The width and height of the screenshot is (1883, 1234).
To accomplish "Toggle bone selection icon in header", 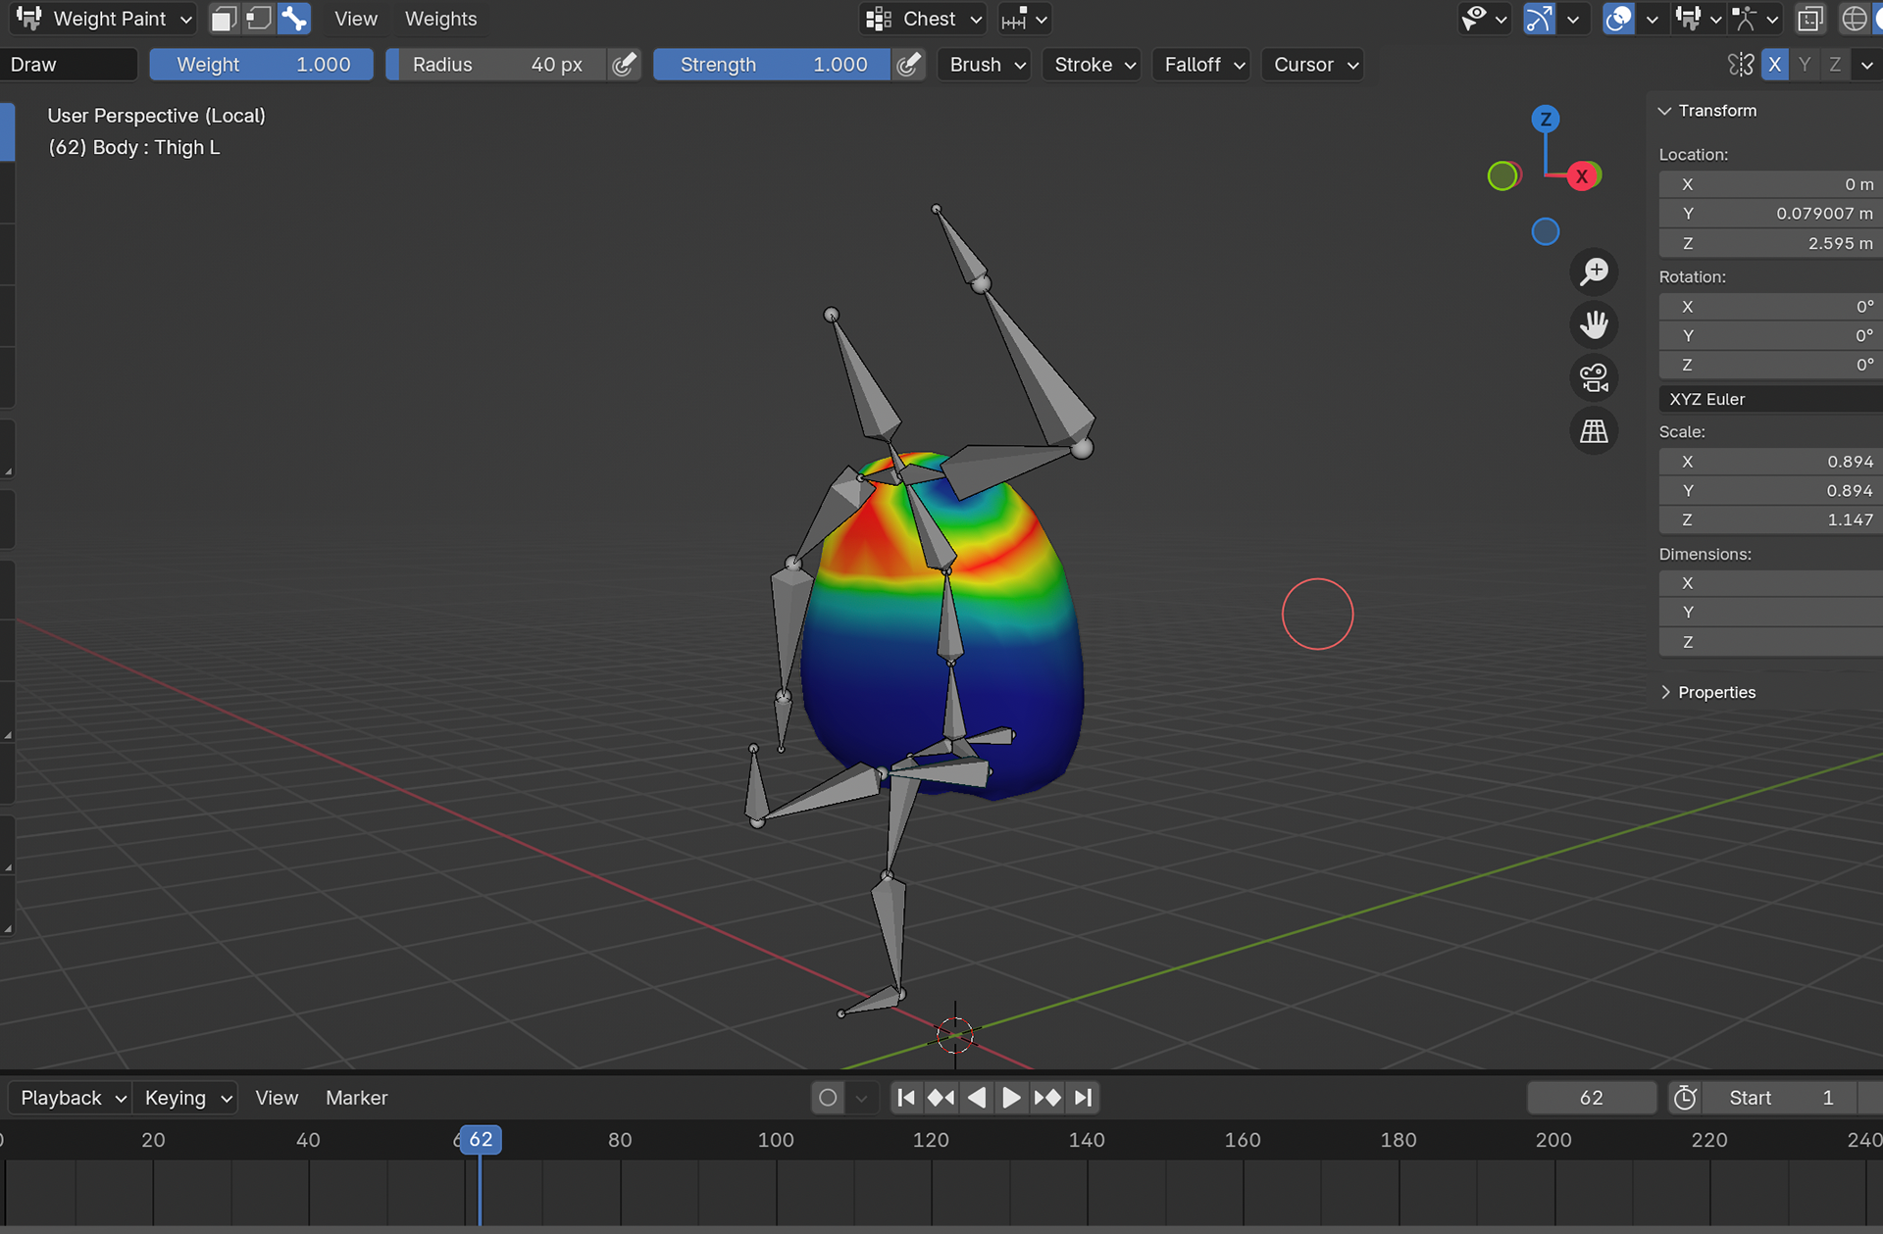I will tap(294, 19).
